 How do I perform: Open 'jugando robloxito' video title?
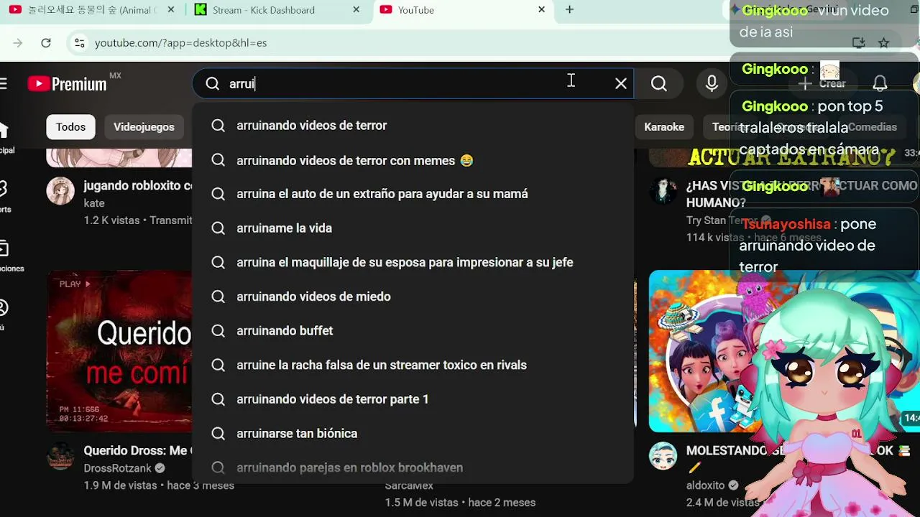point(137,186)
